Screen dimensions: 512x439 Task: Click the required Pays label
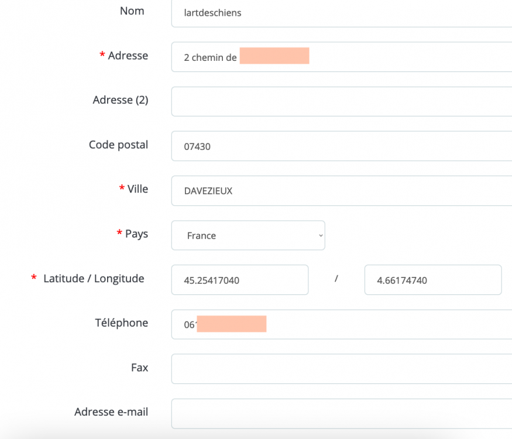point(136,234)
